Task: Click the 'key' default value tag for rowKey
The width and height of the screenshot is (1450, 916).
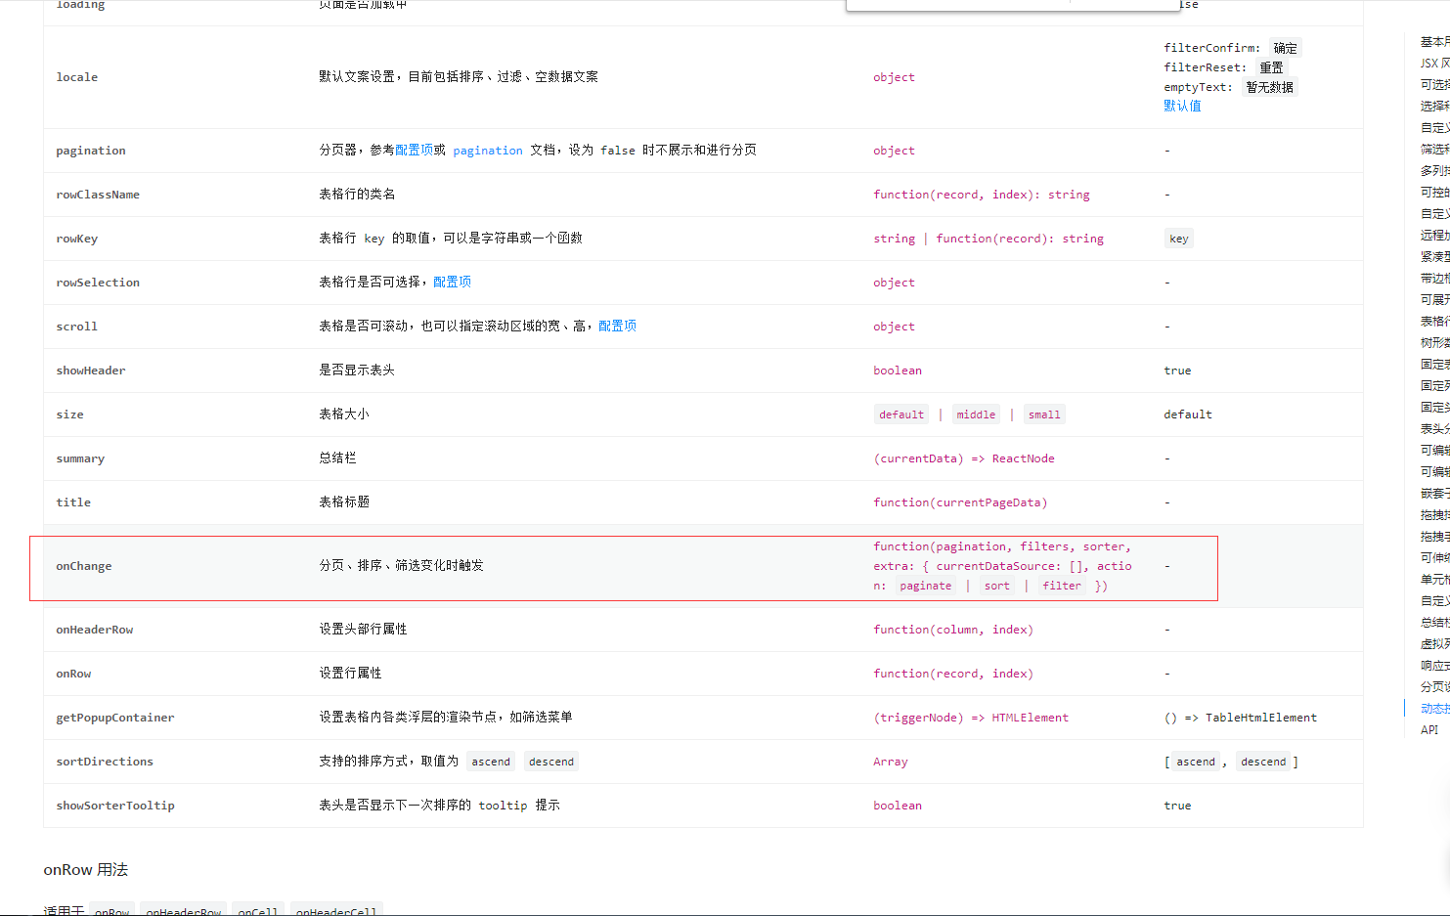Action: tap(1179, 239)
